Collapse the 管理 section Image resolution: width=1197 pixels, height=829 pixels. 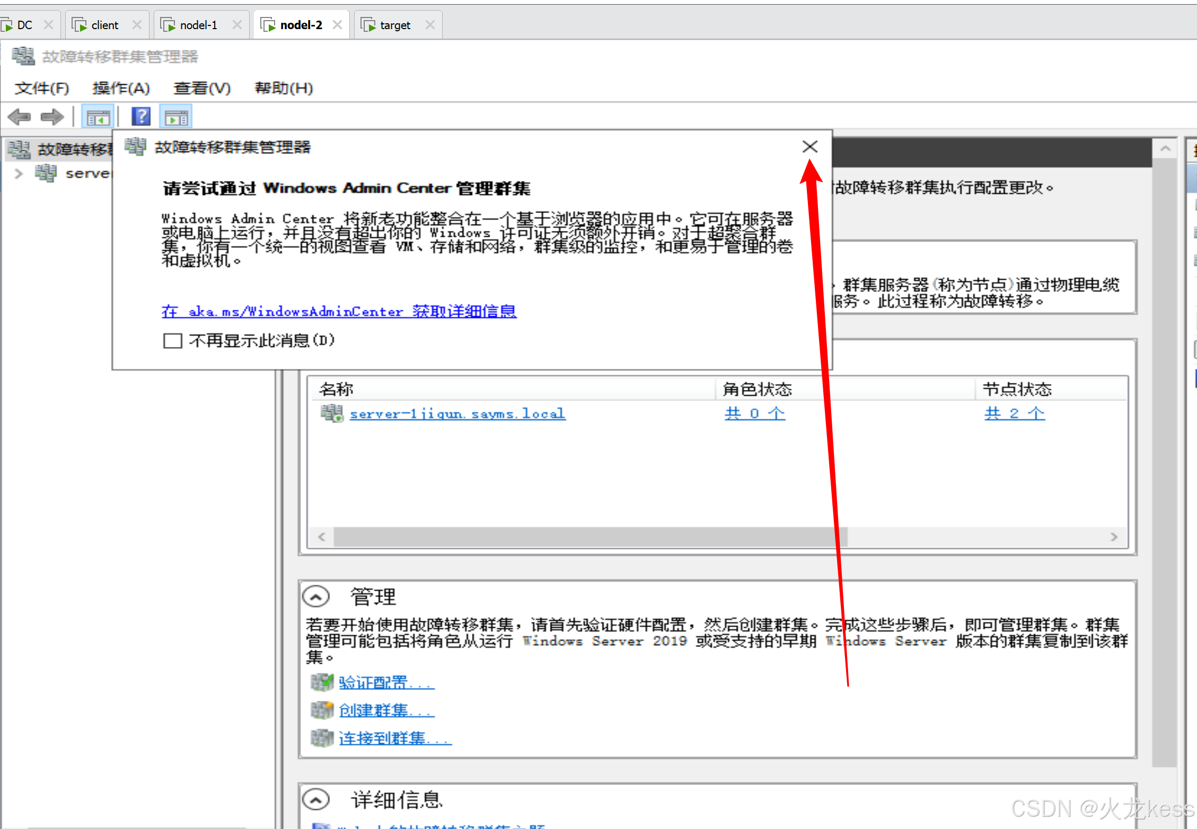(x=316, y=597)
